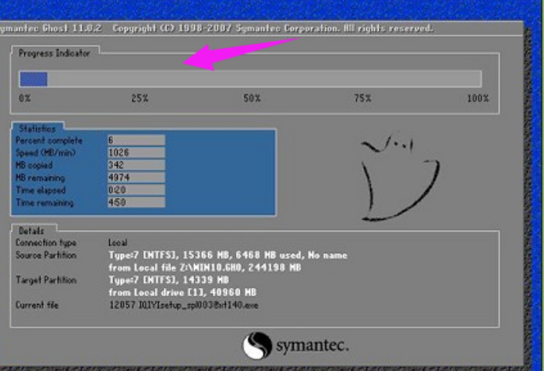Viewport: 544px width, 371px height.
Task: Click the 'from Local file Z:\WIN10.GHO' line
Action: click(205, 267)
